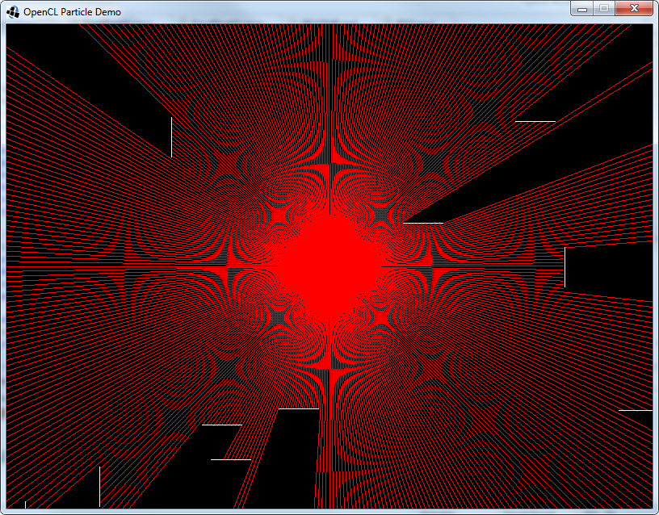The width and height of the screenshot is (659, 515).
Task: Click the 'OpenCL Particle Demo' title text
Action: tap(73, 12)
